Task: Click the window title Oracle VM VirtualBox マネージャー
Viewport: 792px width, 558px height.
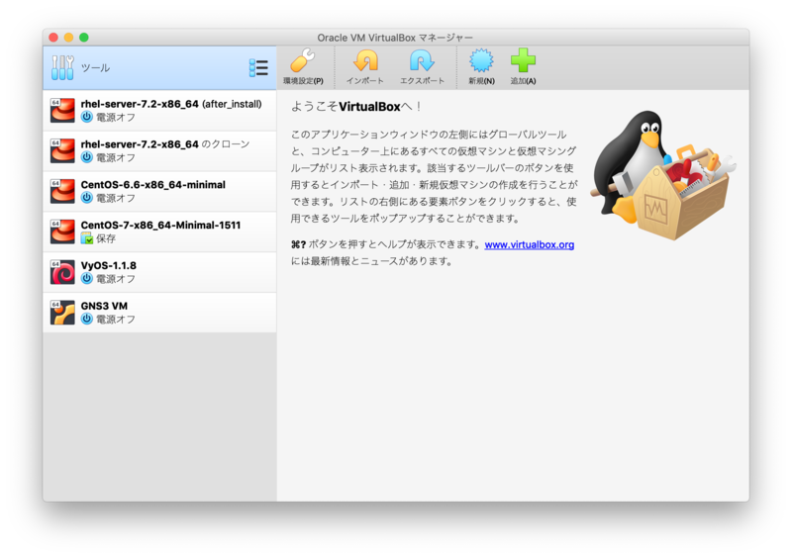Action: pos(395,38)
